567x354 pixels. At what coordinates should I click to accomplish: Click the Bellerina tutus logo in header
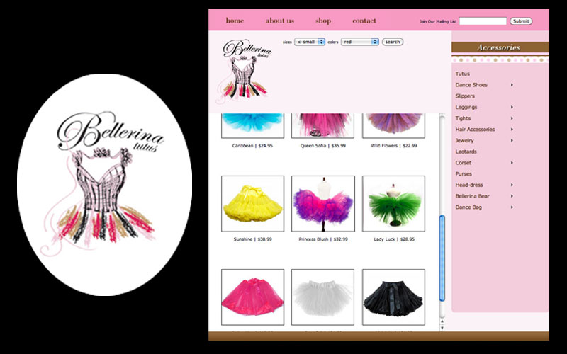[245, 69]
